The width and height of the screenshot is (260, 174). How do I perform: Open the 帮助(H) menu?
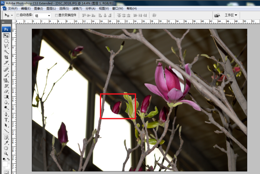click(132, 9)
